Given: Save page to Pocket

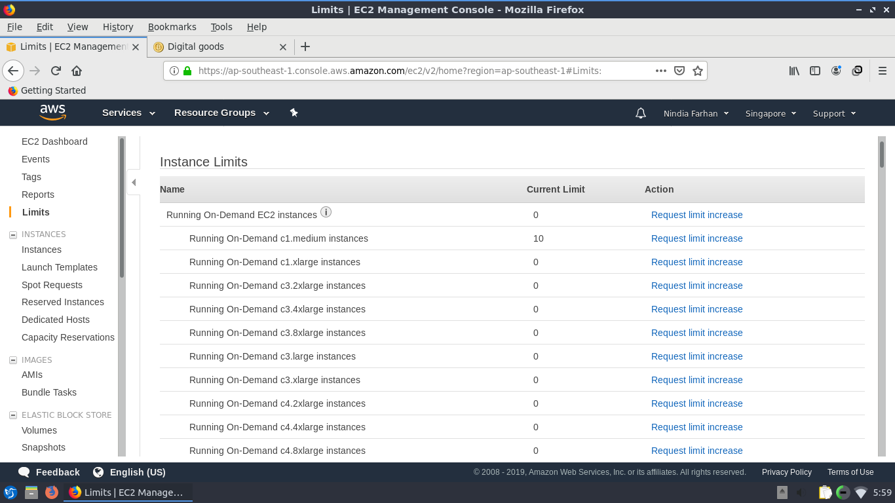Looking at the screenshot, I should 679,71.
